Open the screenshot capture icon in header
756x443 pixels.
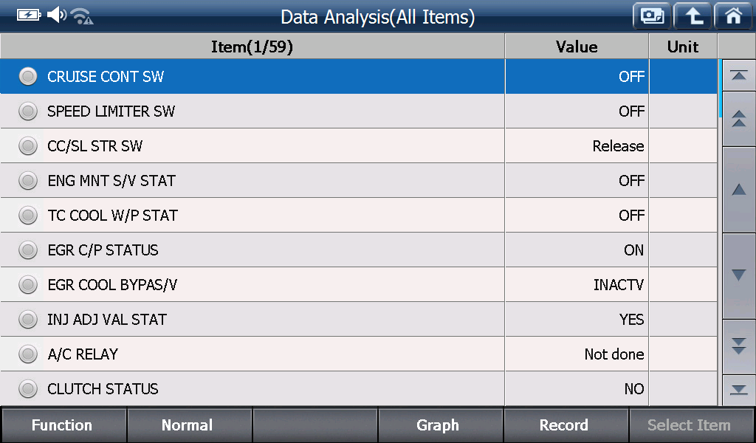pos(652,16)
